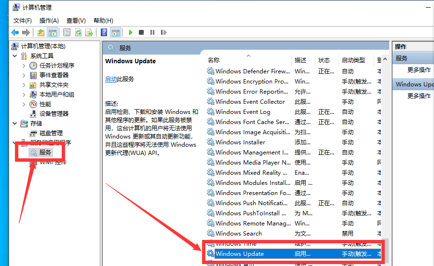Viewport: 434px width, 266px height.
Task: Click the services list vertical scrollbar
Action: [x=385, y=145]
